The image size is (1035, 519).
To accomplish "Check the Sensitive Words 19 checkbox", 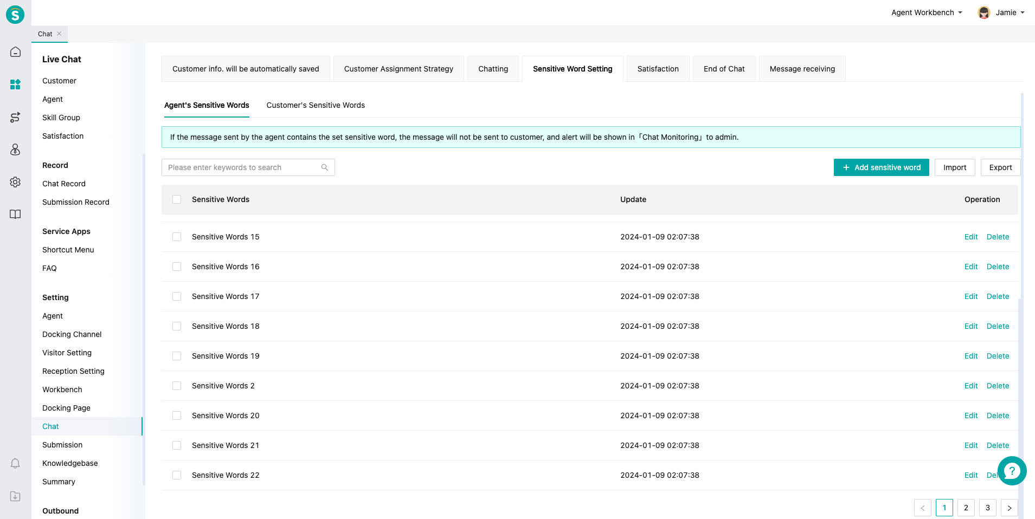I will pos(177,356).
